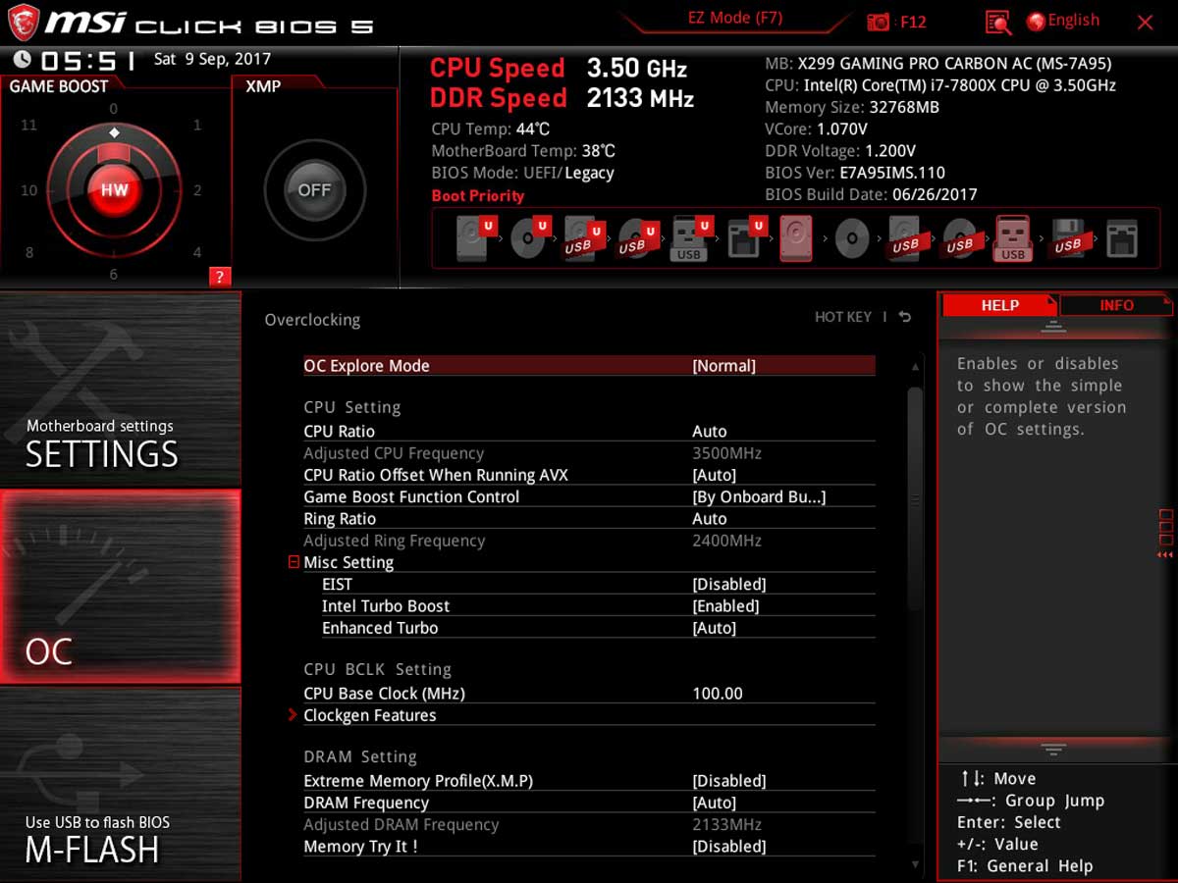
Task: Select the UEFI USB hard disk boot icon
Action: click(x=582, y=239)
